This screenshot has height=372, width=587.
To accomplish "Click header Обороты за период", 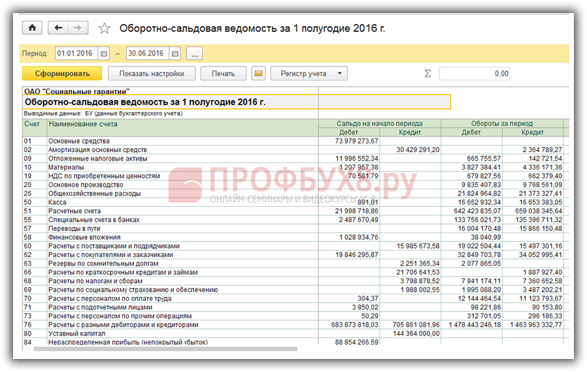I will click(502, 123).
